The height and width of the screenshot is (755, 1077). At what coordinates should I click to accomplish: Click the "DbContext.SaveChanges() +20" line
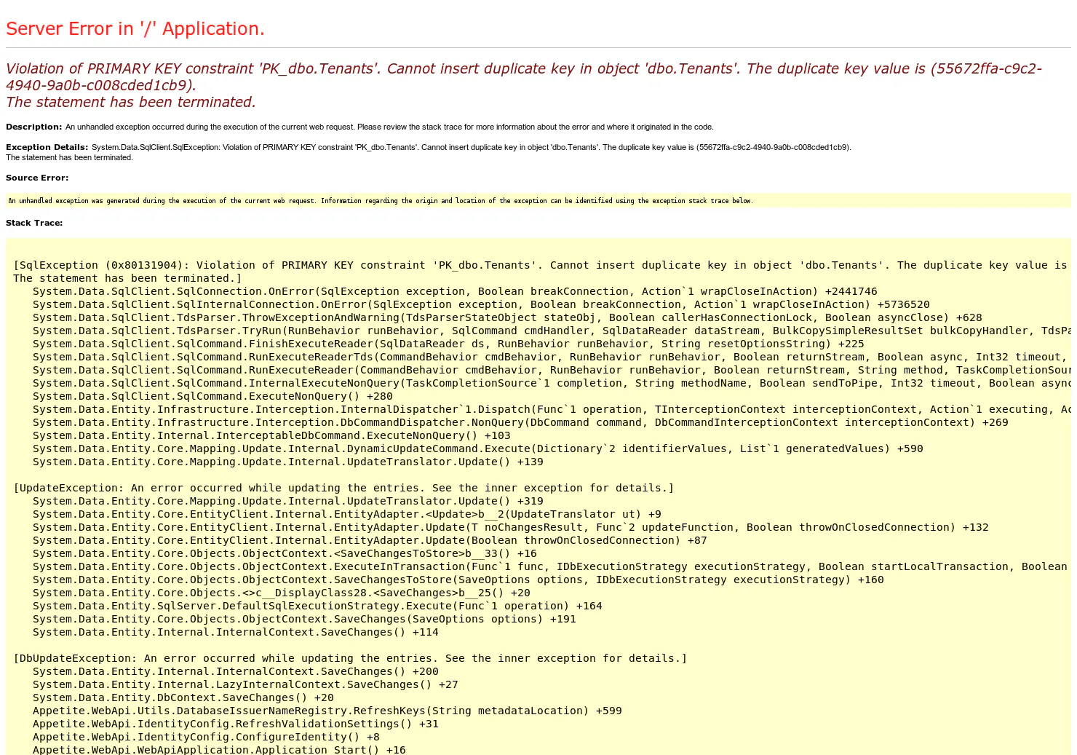point(183,697)
